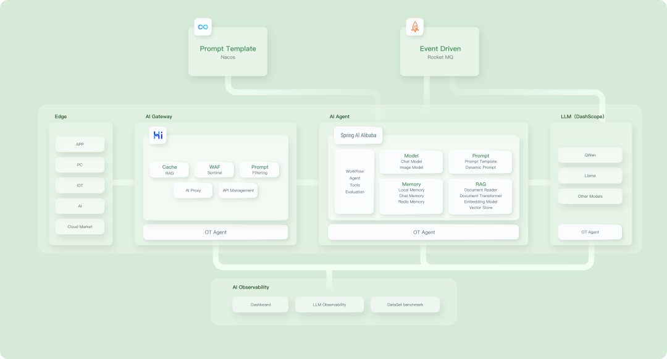667x359 pixels.
Task: Open the Dashboard item in AI Observability
Action: pyautogui.click(x=260, y=304)
